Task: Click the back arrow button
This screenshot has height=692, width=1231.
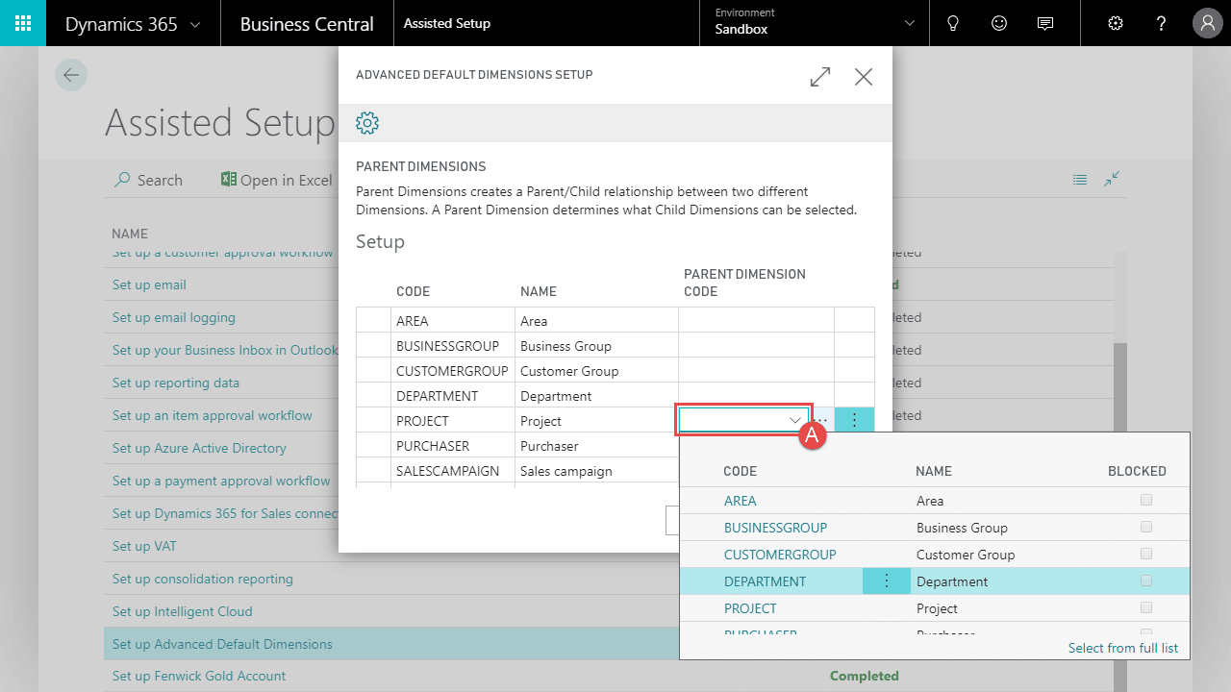Action: (71, 75)
